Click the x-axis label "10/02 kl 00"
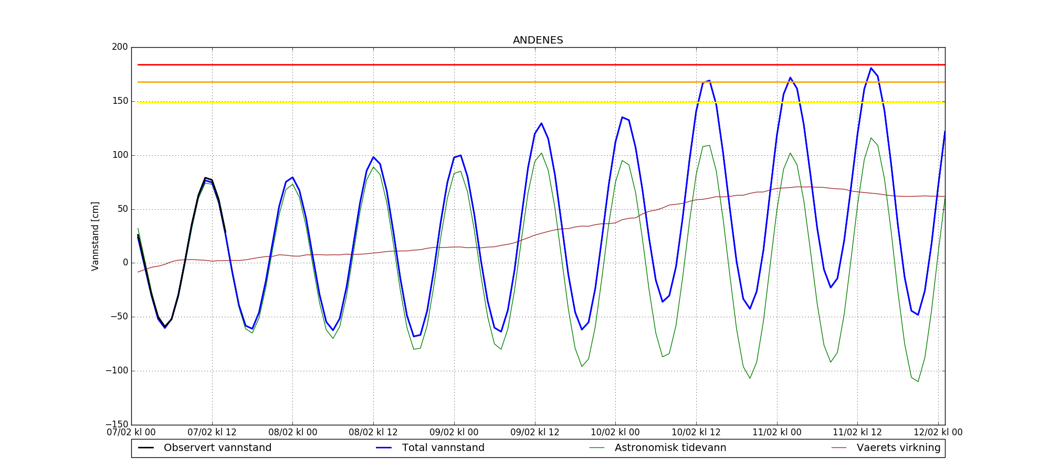The width and height of the screenshot is (1050, 472). pyautogui.click(x=615, y=433)
